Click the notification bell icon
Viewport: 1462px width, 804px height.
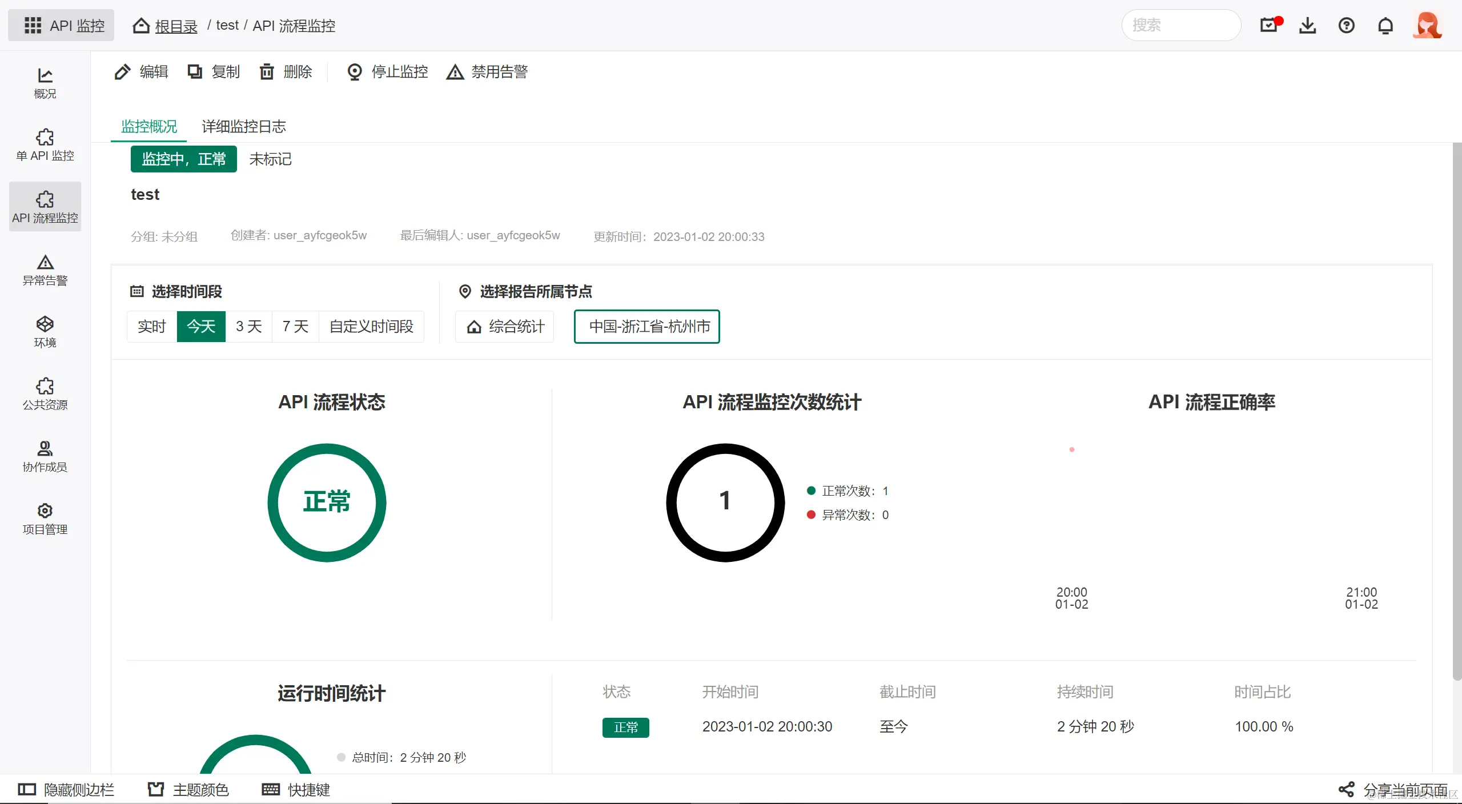[x=1385, y=26]
